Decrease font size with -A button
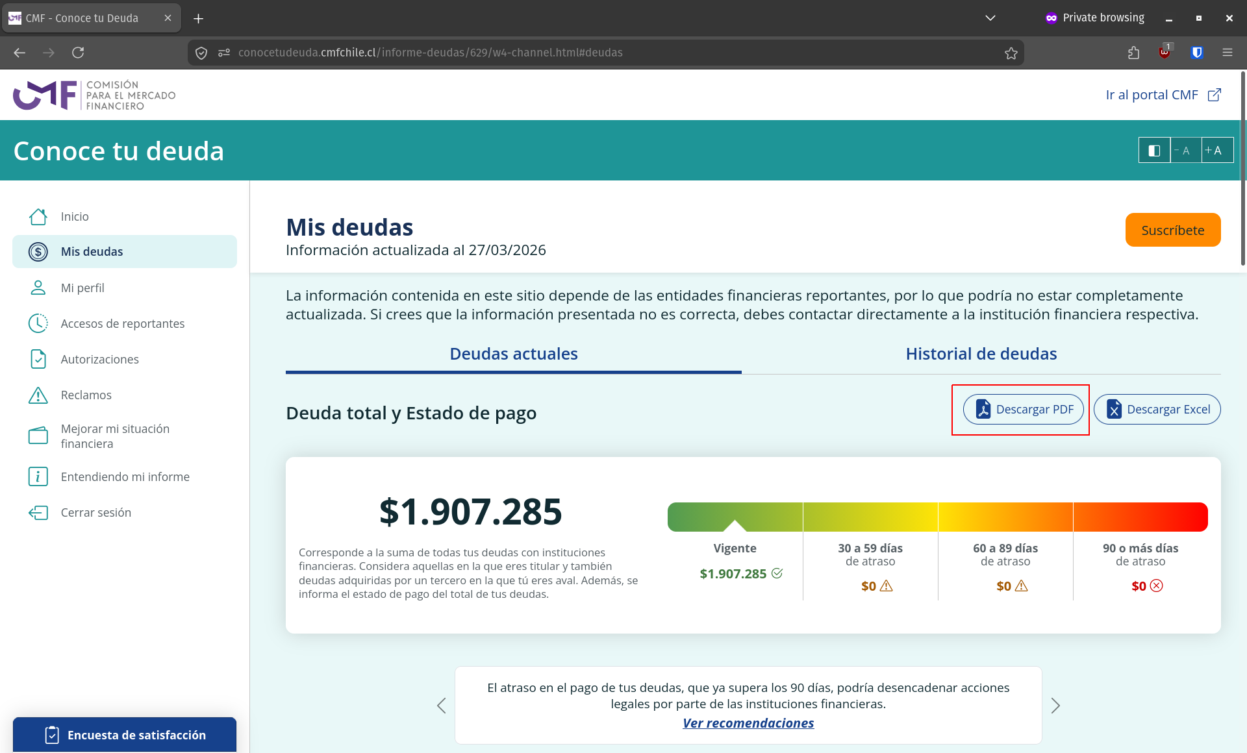Screen dimensions: 1247x753 coord(1185,151)
